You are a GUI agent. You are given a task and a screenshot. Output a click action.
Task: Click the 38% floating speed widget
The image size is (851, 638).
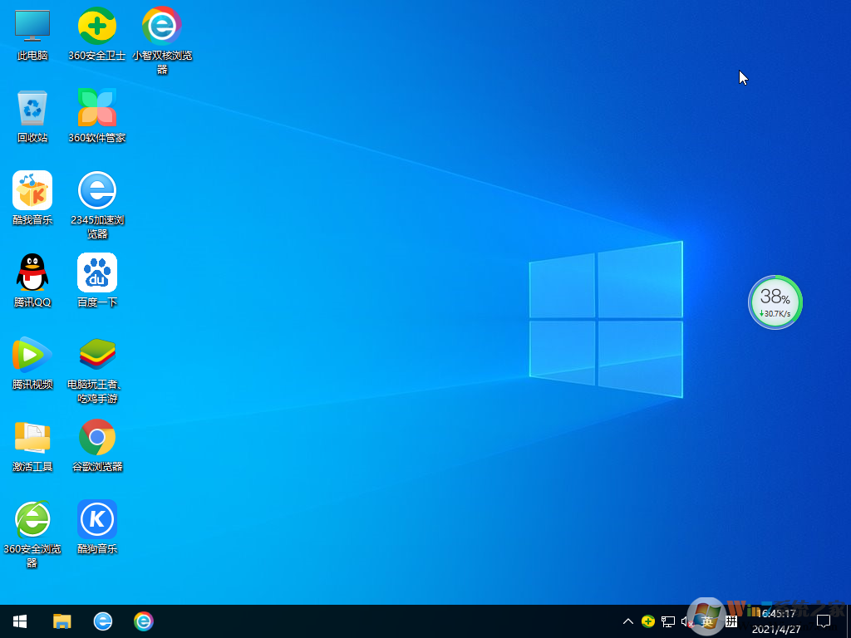click(775, 302)
